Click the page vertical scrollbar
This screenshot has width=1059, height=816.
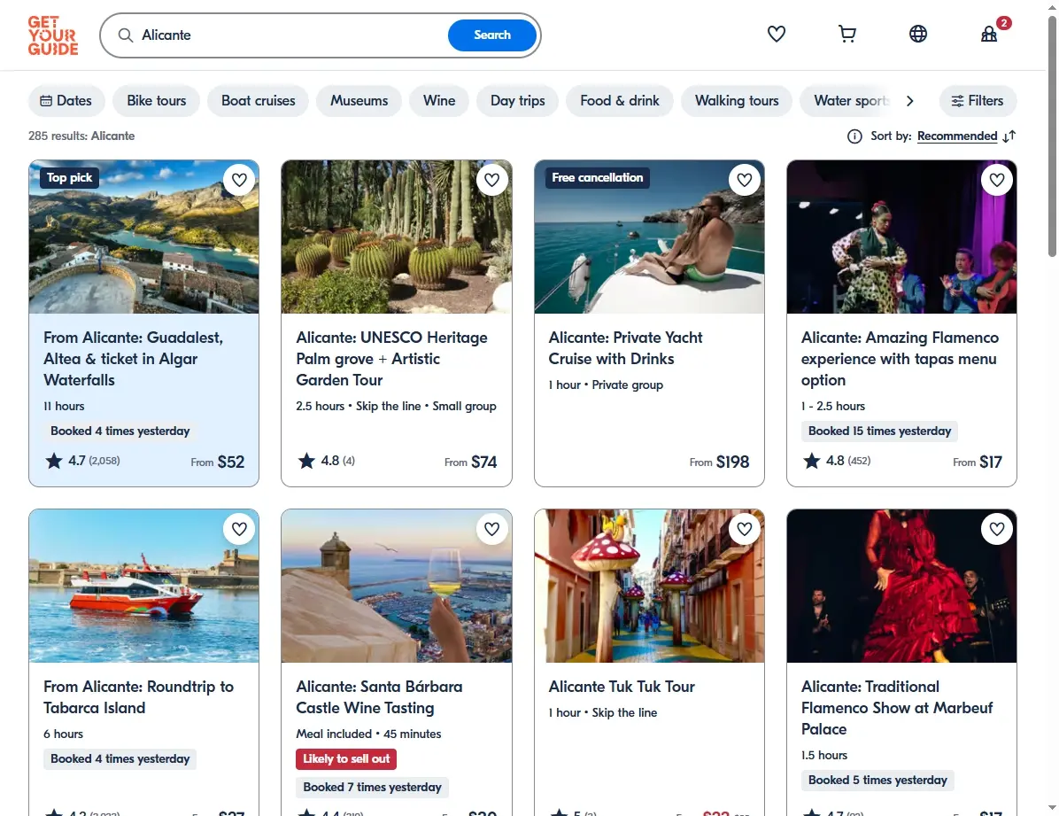pyautogui.click(x=1052, y=136)
